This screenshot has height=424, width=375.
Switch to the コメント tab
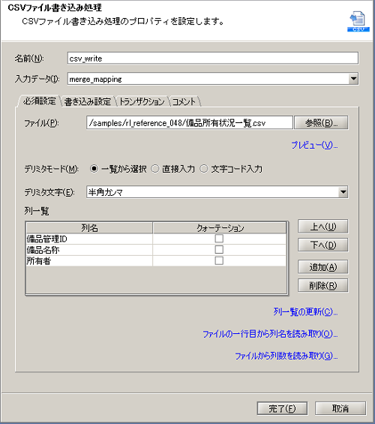point(184,101)
